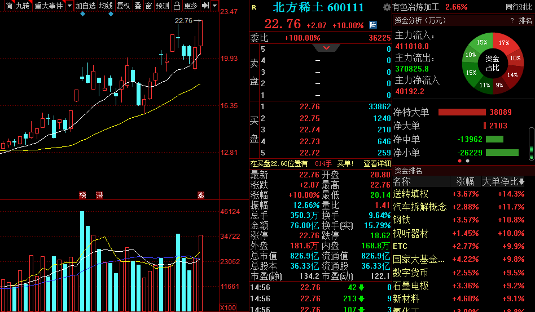The image size is (535, 312).
Task: Click 加自选 to add to watchlist
Action: [86, 6]
